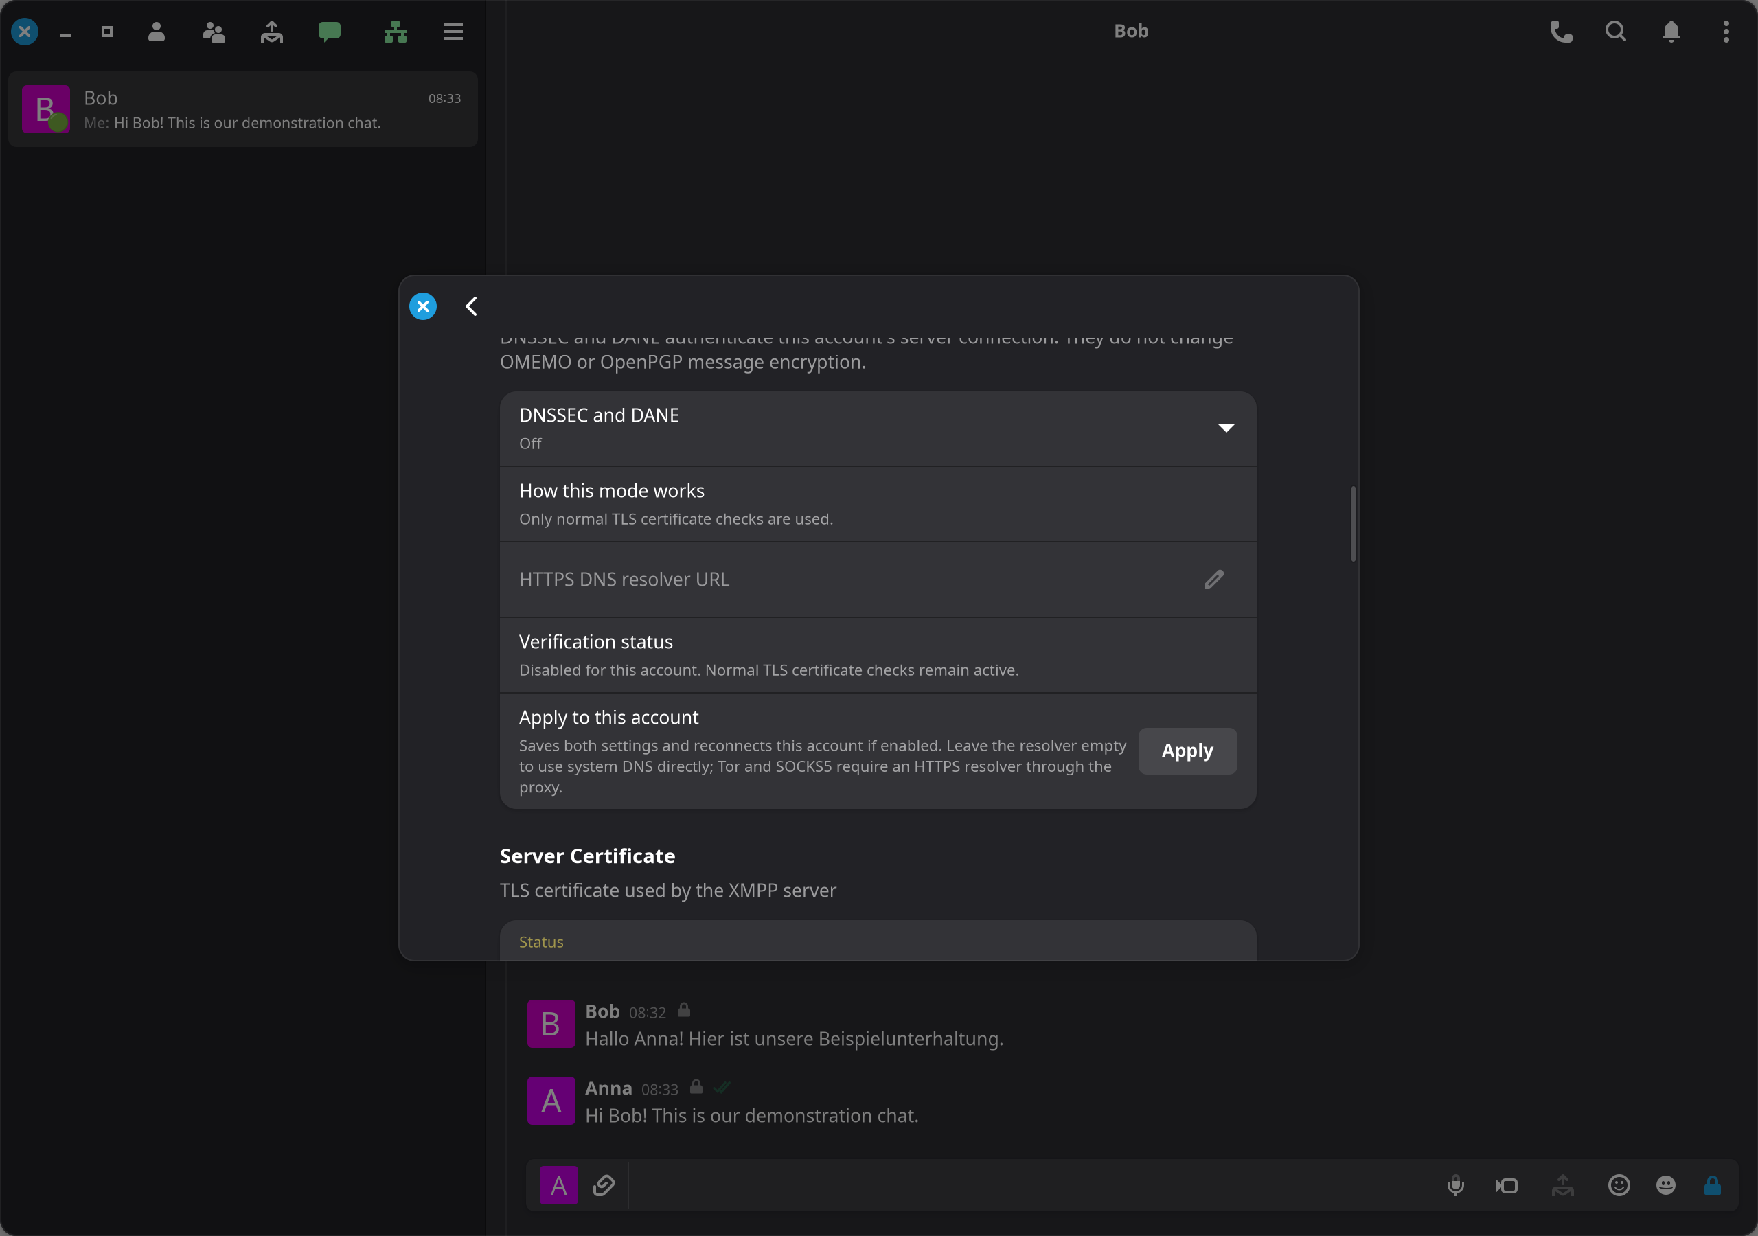
Task: Start a call with the phone icon
Action: pos(1561,32)
